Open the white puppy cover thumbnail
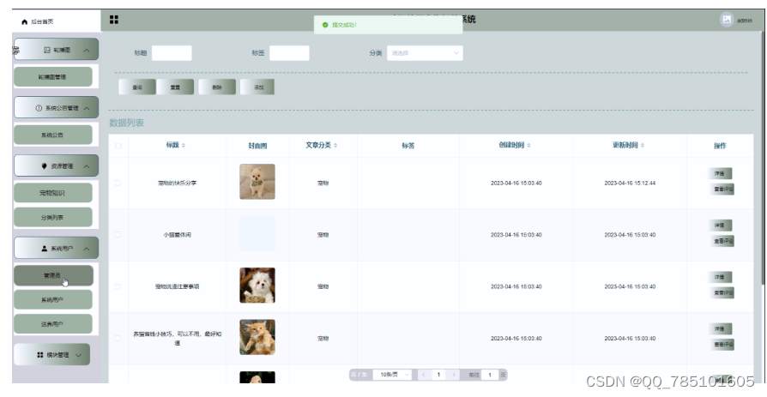Viewport: 767px width, 397px height. pyautogui.click(x=257, y=285)
